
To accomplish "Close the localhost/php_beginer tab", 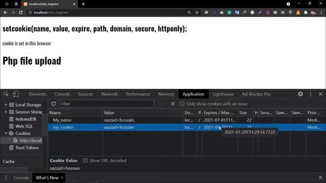I will [x=74, y=4].
